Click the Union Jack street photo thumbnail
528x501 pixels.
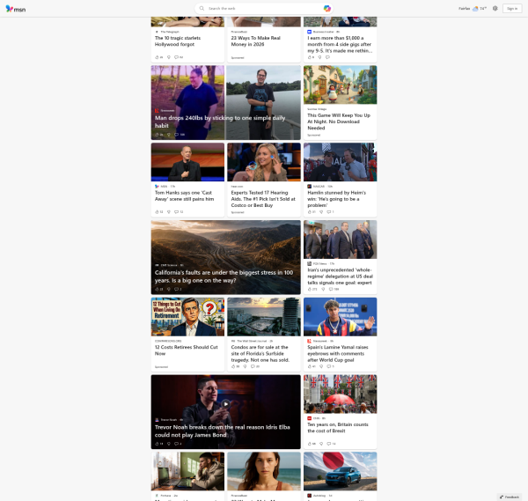pyautogui.click(x=340, y=394)
